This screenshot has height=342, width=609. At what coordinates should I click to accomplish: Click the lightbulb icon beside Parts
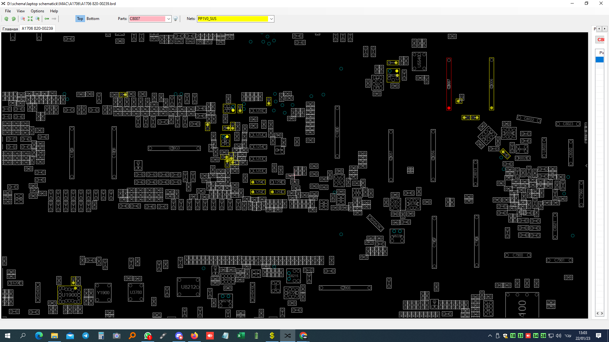[175, 19]
